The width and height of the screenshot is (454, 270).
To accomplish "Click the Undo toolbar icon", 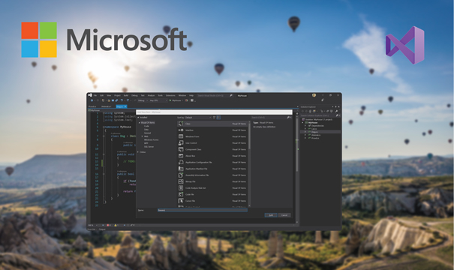I will [122, 100].
